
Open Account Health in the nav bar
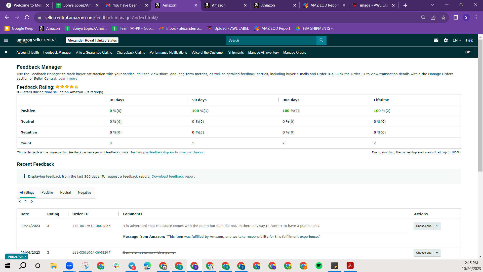click(x=28, y=52)
